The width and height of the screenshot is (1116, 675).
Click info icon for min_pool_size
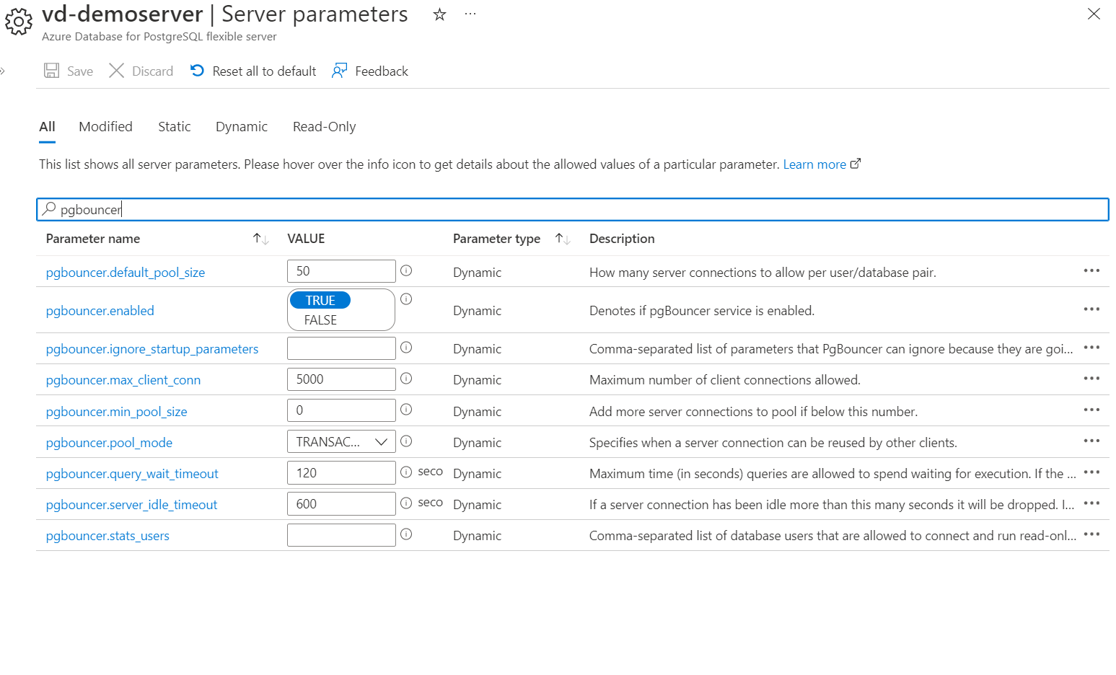(406, 409)
